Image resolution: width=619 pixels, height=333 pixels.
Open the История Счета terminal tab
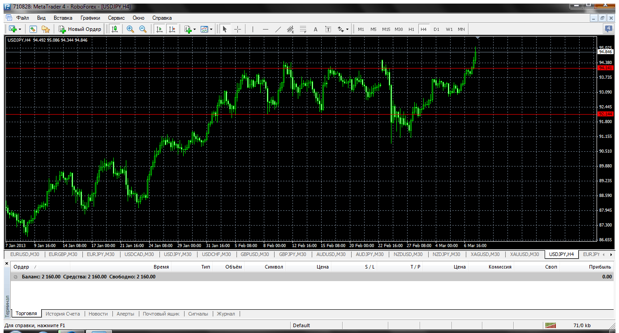(63, 314)
